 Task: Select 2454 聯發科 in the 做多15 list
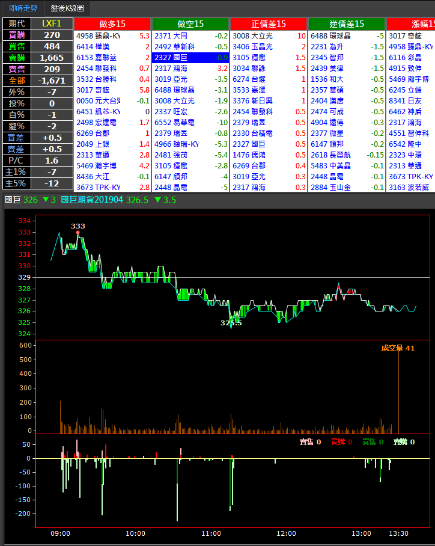pos(112,69)
